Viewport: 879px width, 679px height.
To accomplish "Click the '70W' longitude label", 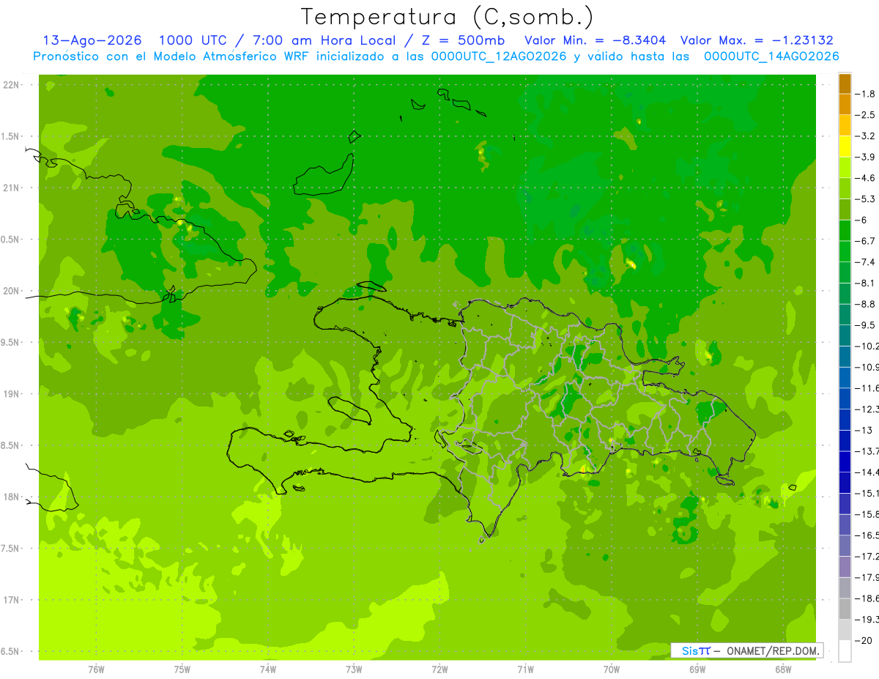I will 612,669.
